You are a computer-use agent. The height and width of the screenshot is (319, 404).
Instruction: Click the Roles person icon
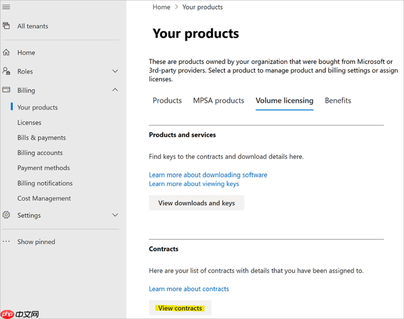click(x=6, y=71)
